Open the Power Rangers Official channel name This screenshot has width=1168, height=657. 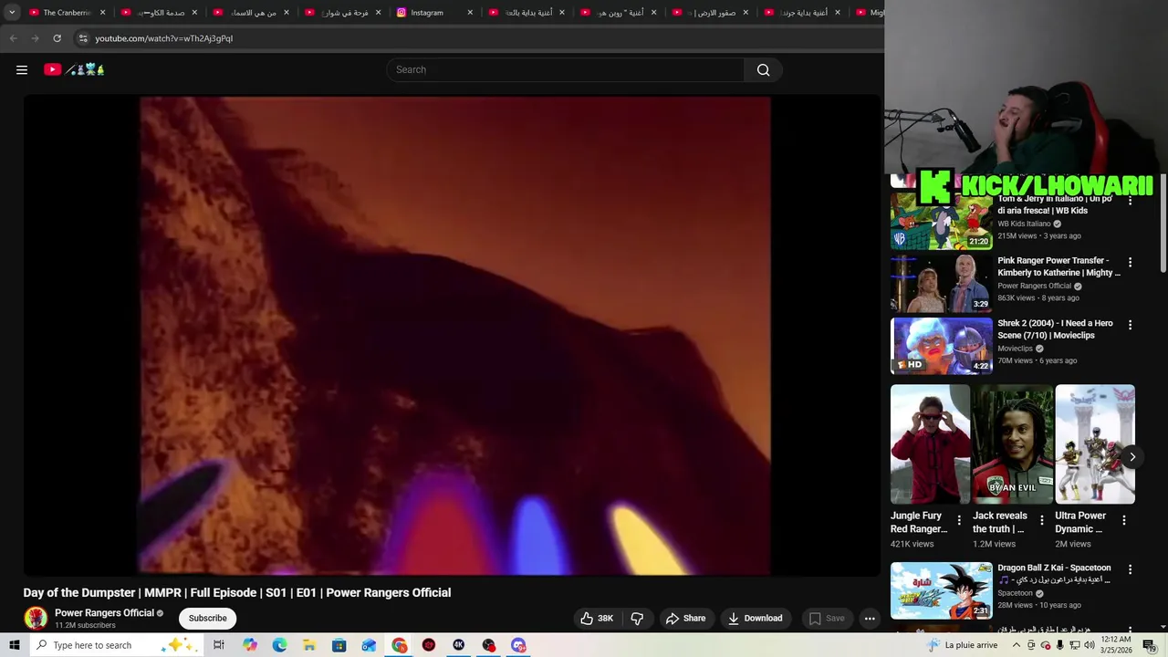[104, 613]
